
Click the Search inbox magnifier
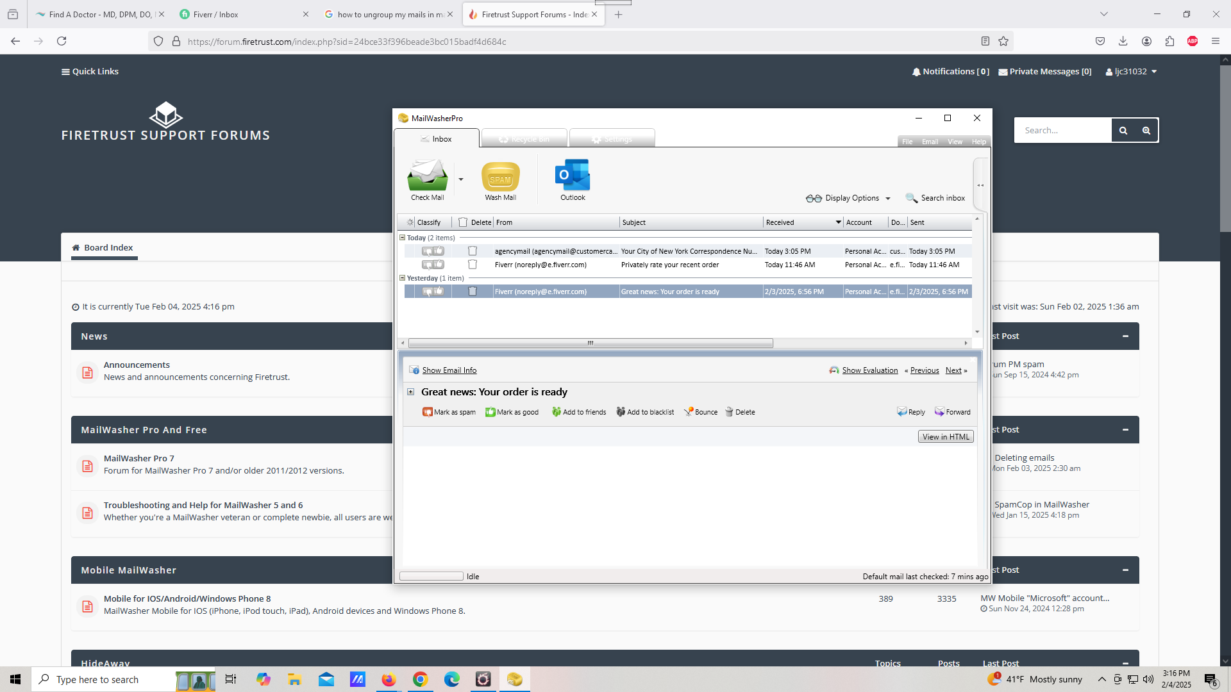click(911, 198)
